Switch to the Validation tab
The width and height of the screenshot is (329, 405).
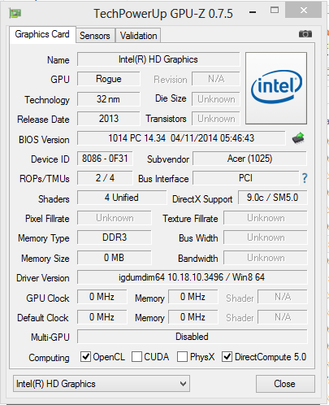pyautogui.click(x=138, y=36)
